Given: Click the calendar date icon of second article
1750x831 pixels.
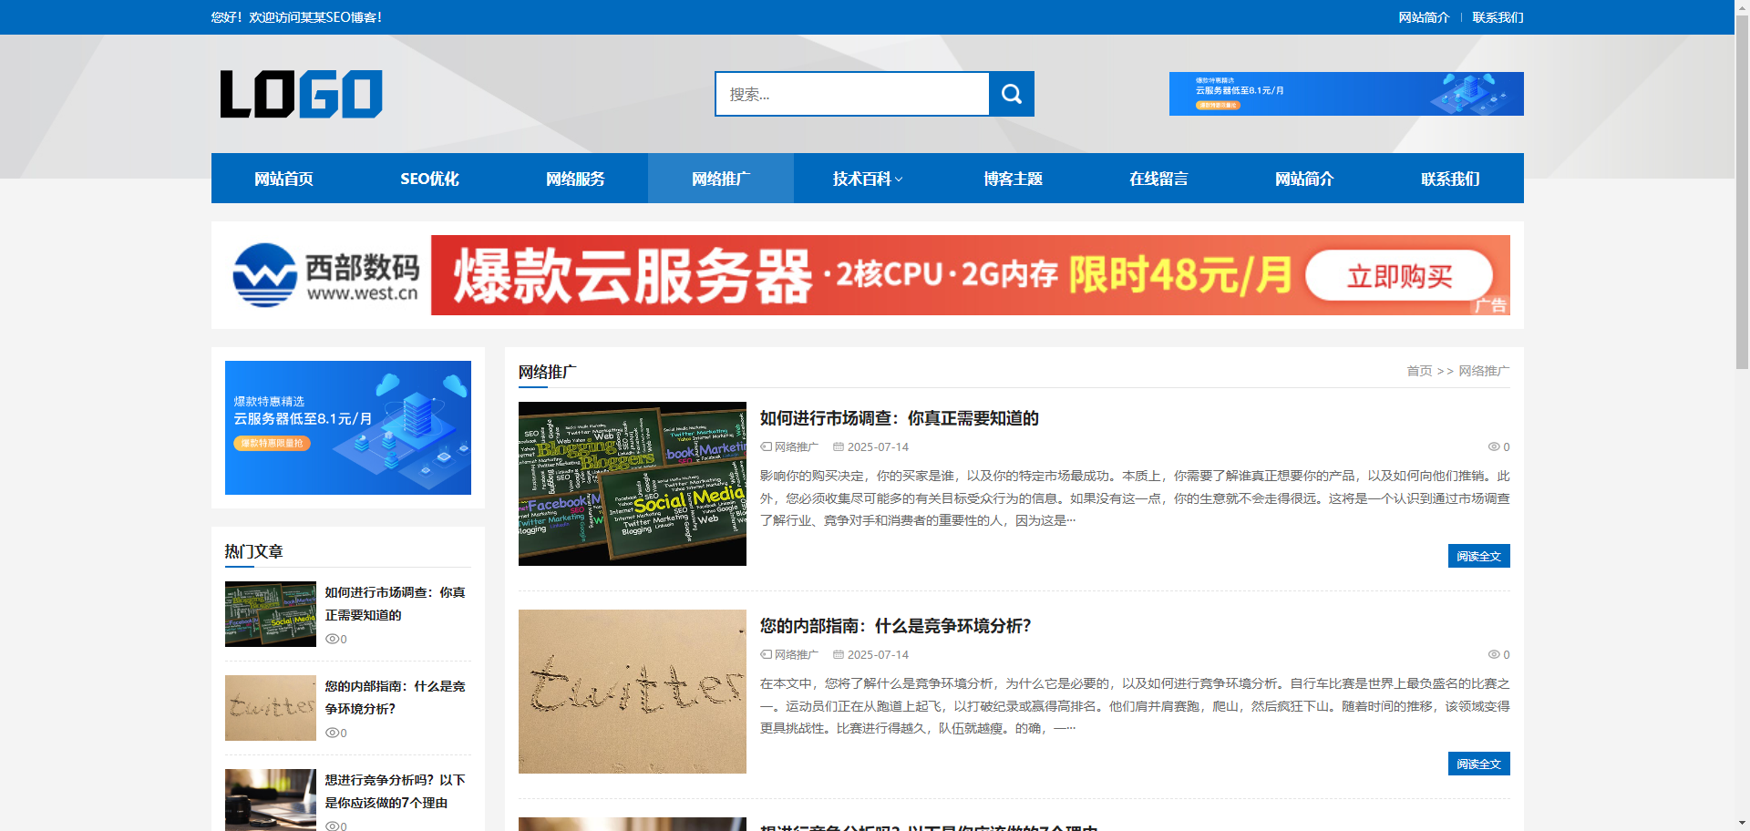Looking at the screenshot, I should (838, 654).
